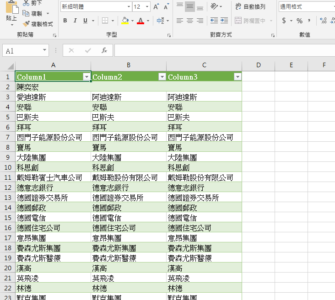
Task: Open Font (字型) dialog launcher
Action: tap(169, 36)
